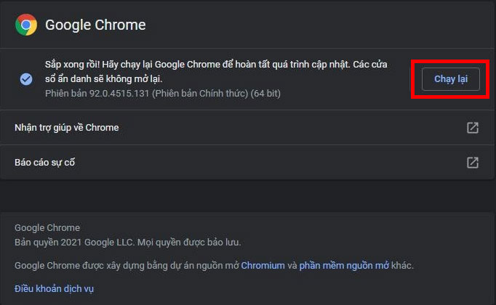The width and height of the screenshot is (496, 305).
Task: Click the word khác after open-source link
Action: (402, 266)
